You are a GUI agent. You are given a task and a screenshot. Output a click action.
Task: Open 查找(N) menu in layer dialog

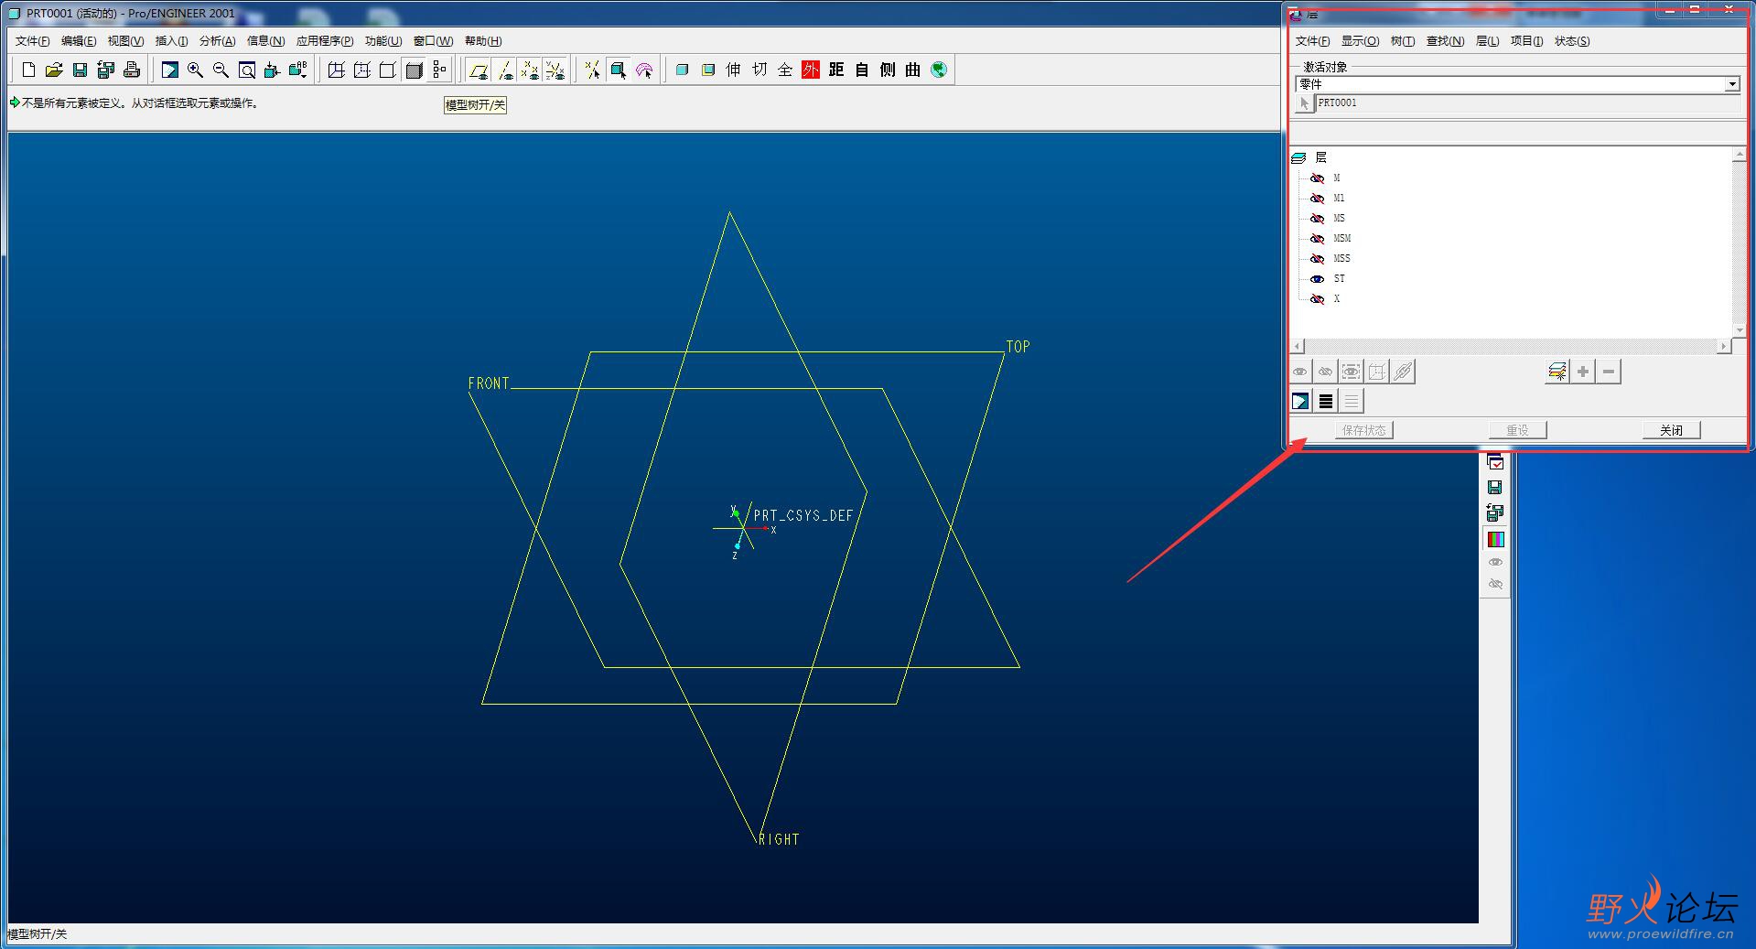pos(1445,41)
